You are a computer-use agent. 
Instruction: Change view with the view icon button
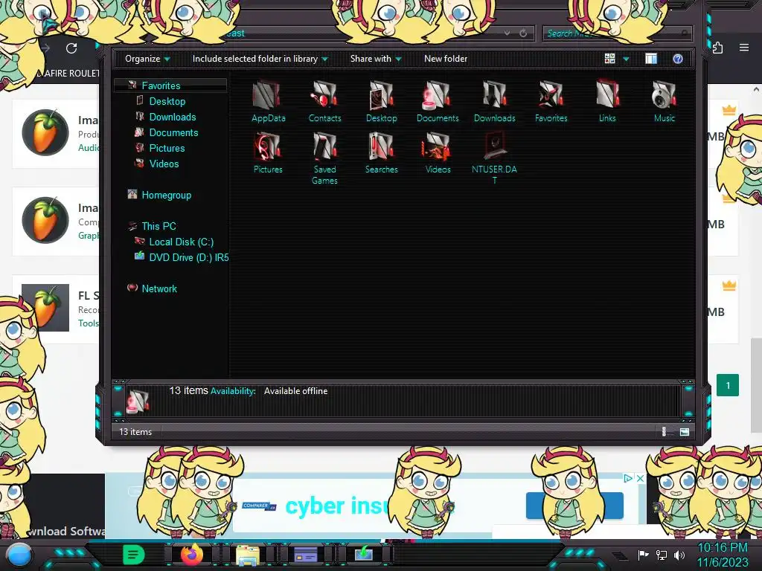tap(610, 59)
